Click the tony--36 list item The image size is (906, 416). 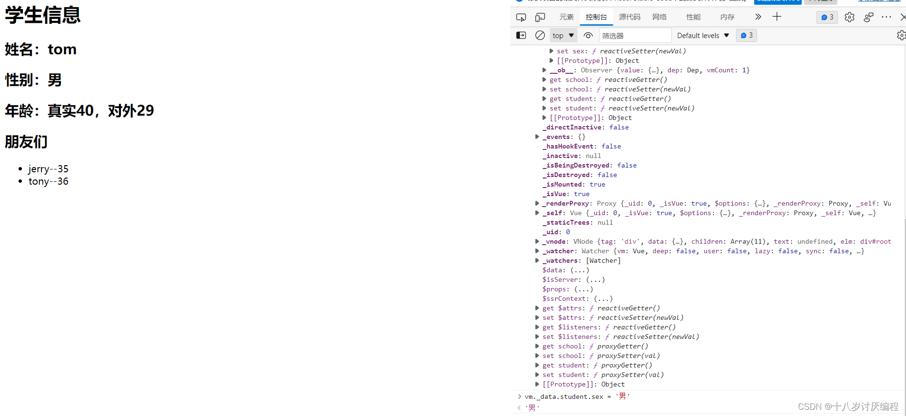pyautogui.click(x=48, y=181)
